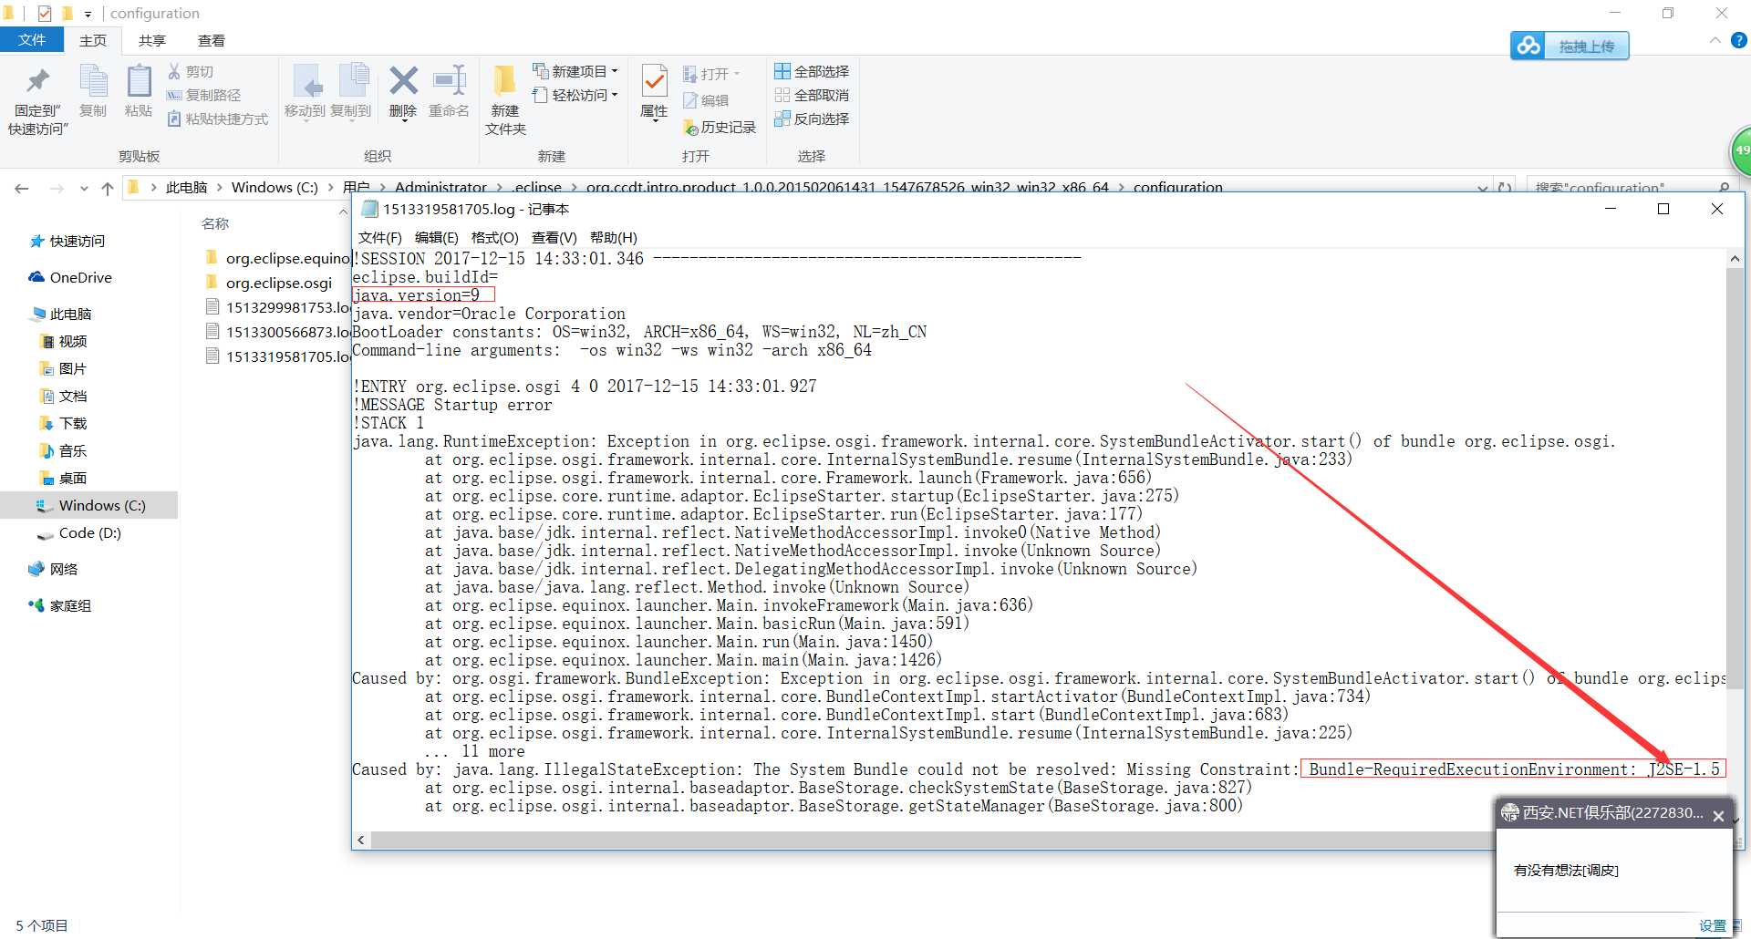This screenshot has height=939, width=1751.
Task: Expand address bar history dropdown
Action: click(1482, 188)
